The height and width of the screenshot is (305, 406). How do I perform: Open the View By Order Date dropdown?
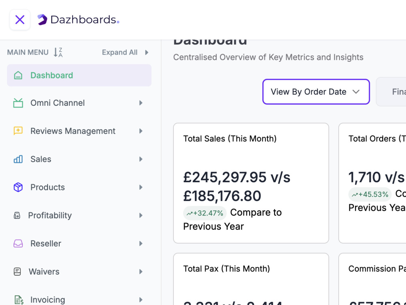pyautogui.click(x=316, y=92)
